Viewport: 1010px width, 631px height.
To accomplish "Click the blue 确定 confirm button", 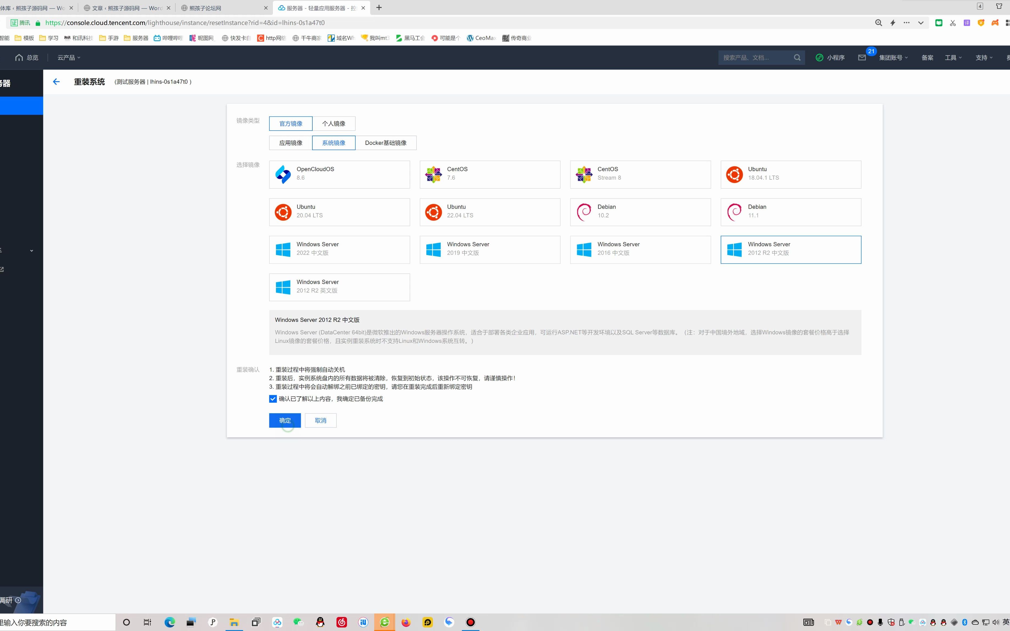I will coord(285,420).
